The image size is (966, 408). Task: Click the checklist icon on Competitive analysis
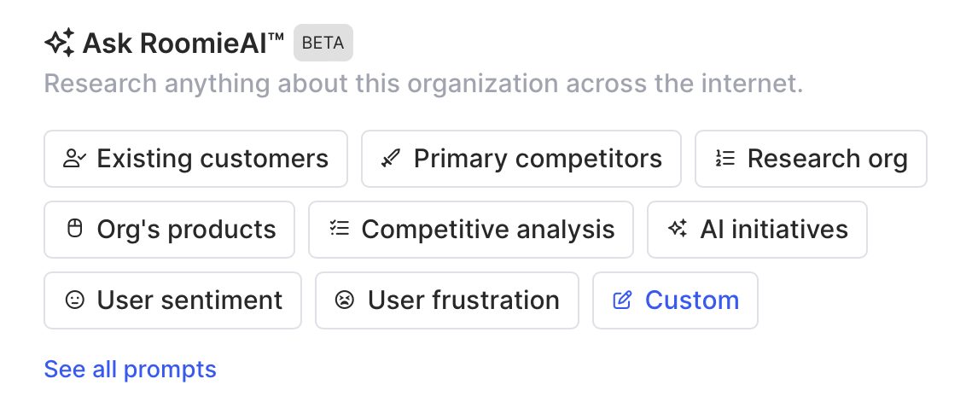pyautogui.click(x=340, y=230)
